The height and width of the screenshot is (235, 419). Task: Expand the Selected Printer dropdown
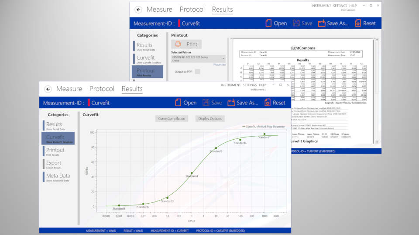tap(223, 58)
